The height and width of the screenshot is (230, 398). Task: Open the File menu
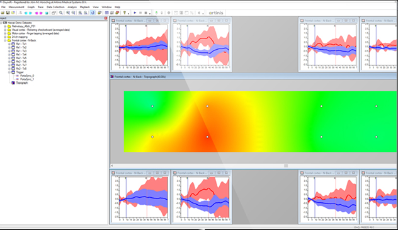pyautogui.click(x=3, y=7)
